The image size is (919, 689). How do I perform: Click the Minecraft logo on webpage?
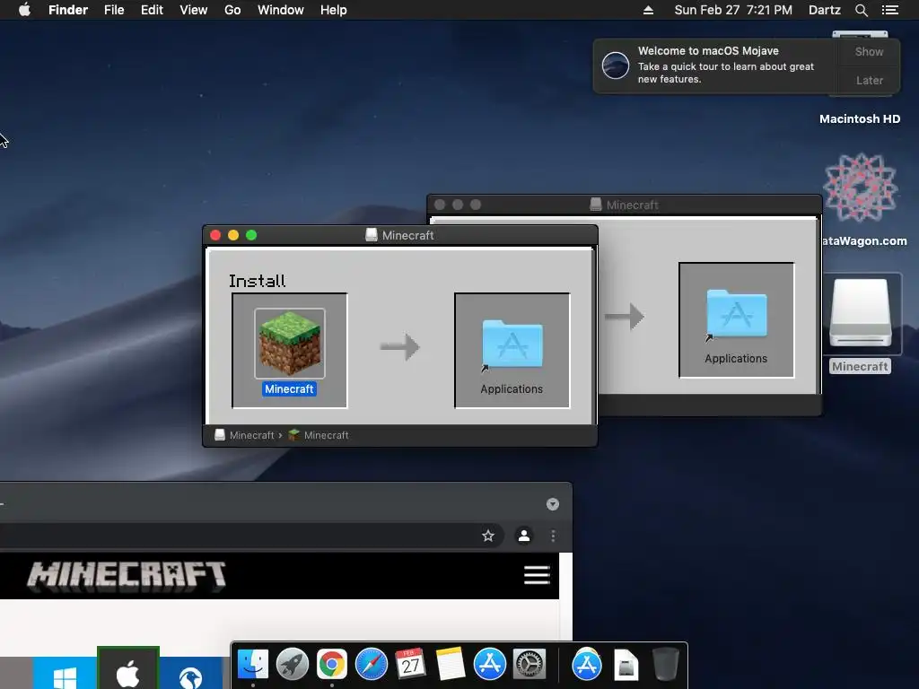click(x=127, y=575)
